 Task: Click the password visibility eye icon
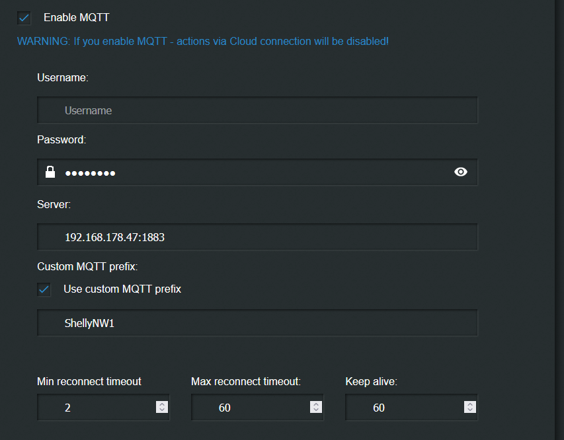coord(461,172)
